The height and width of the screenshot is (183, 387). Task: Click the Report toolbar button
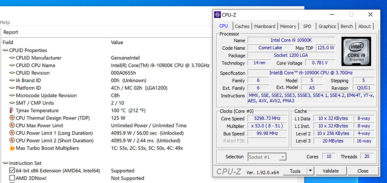[10, 32]
